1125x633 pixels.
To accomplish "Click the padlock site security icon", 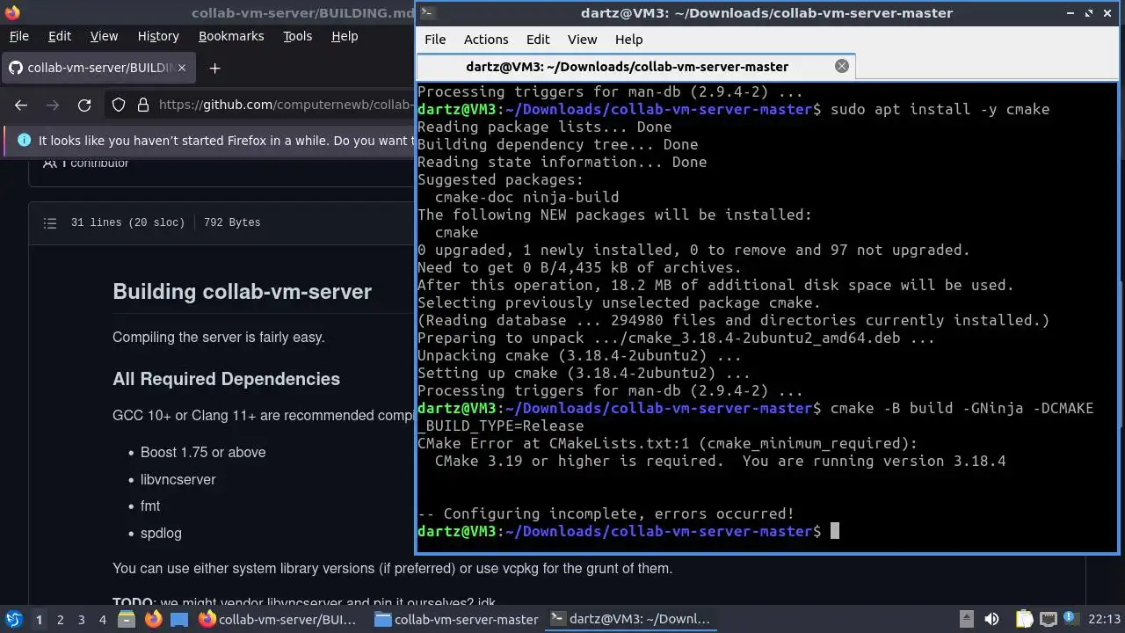I will coord(142,105).
